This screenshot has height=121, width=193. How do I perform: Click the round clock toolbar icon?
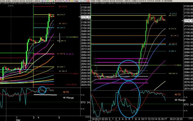pos(58,1)
